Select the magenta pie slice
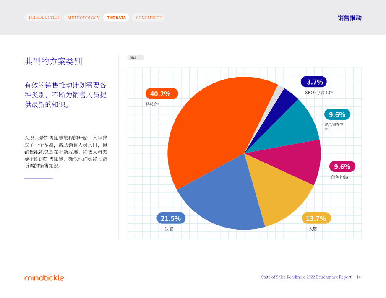 pos(293,160)
